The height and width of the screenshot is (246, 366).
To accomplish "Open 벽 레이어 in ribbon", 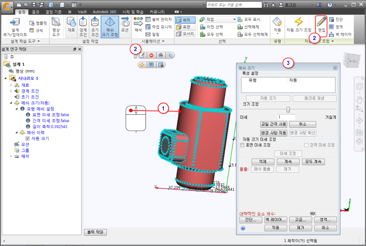I will [340, 34].
